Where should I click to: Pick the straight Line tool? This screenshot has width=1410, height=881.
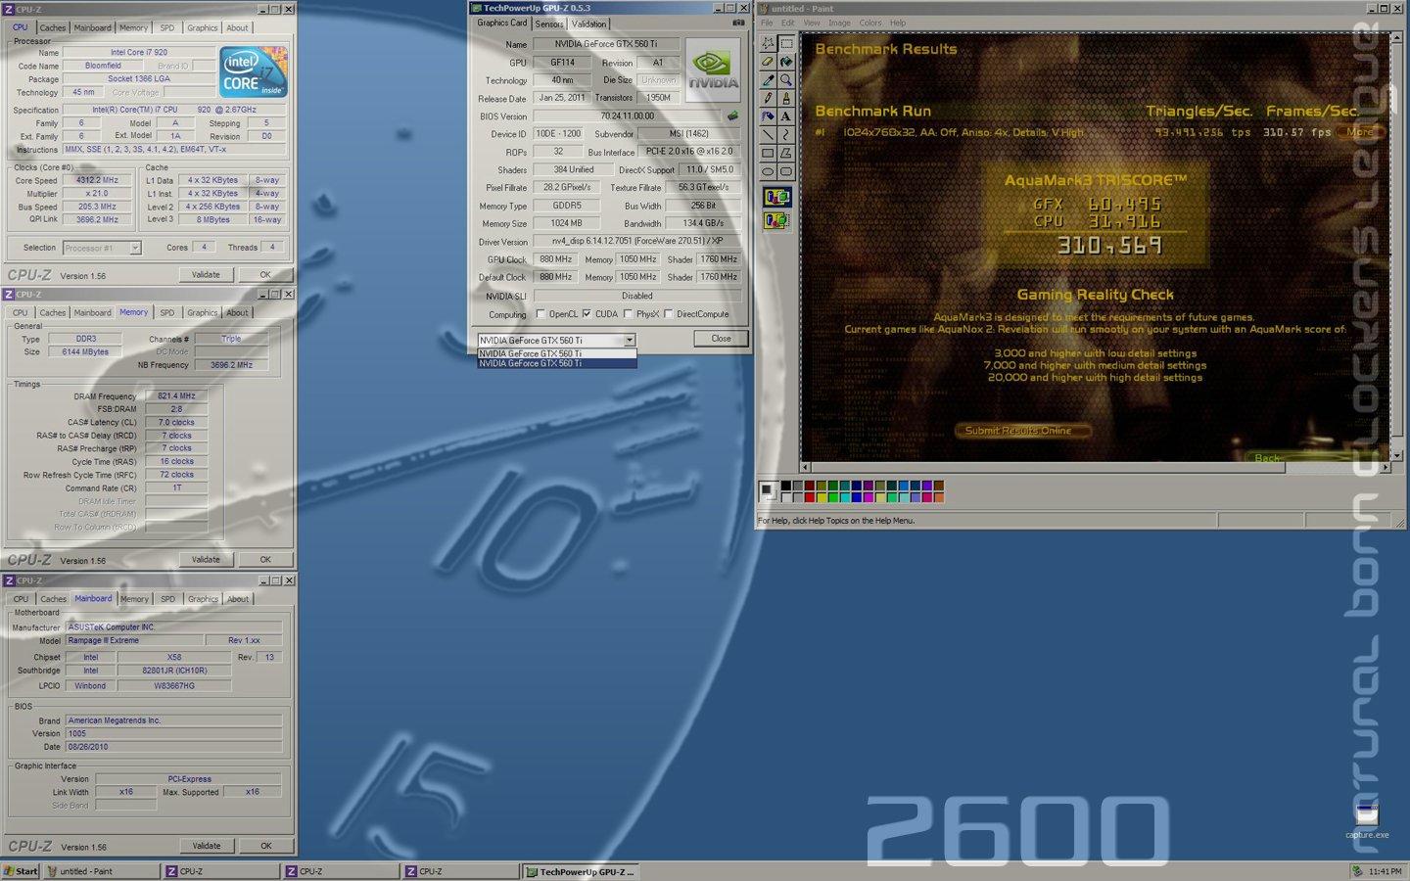point(768,134)
